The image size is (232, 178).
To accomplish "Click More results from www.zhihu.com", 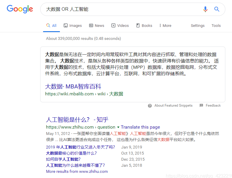I will pyautogui.click(x=77, y=171).
